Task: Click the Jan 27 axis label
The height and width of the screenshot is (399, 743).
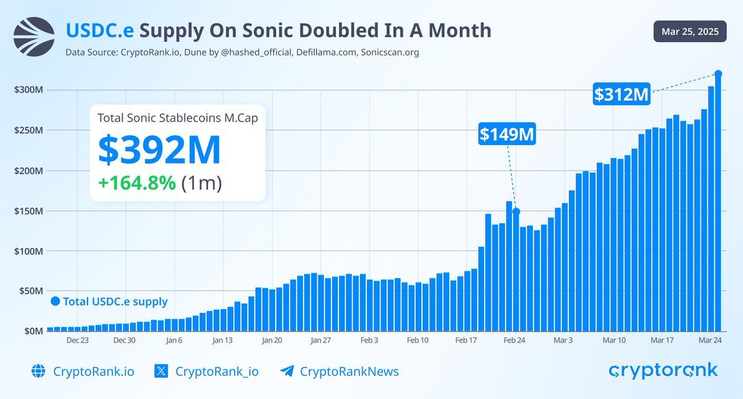Action: [321, 340]
